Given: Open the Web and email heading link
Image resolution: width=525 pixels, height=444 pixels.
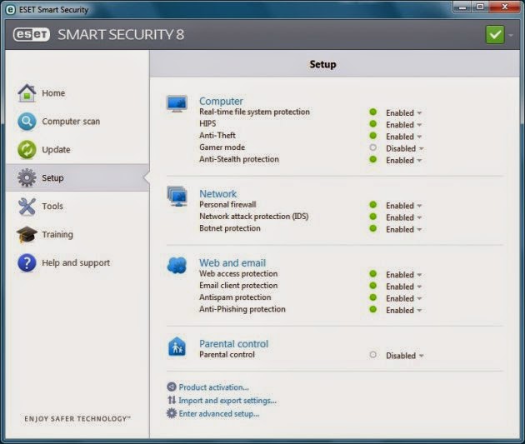Looking at the screenshot, I should click(232, 263).
